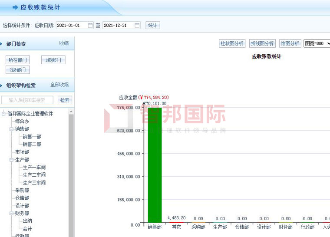Select 设计部 in the tree
The image size is (330, 237).
[22, 206]
